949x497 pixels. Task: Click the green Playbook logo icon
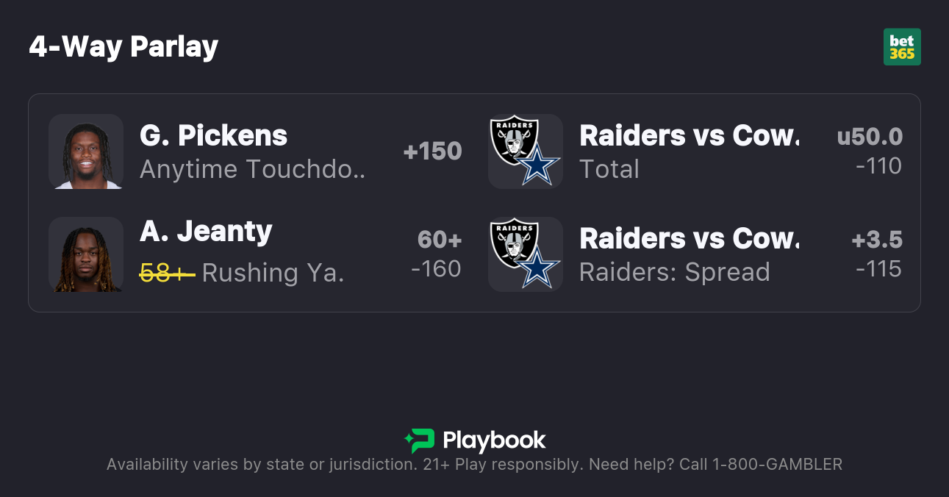pos(419,440)
